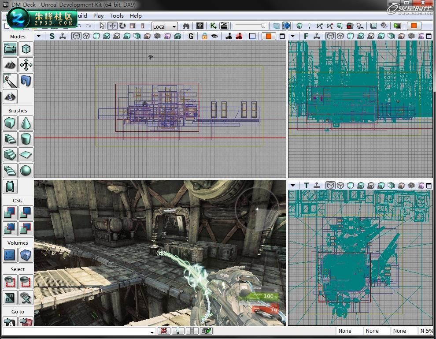Expand the Front viewport options arrow
The height and width of the screenshot is (339, 436).
tap(292, 36)
